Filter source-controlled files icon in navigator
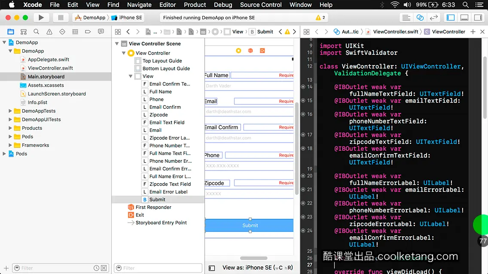Image resolution: width=488 pixels, height=274 pixels. pos(104,268)
